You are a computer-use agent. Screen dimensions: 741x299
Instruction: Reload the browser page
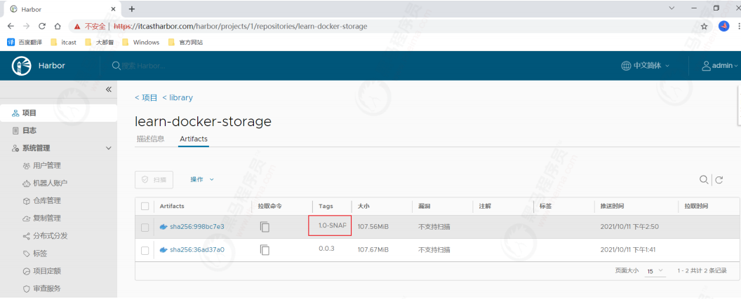tap(42, 27)
